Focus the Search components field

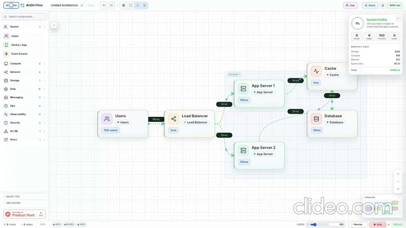(x=24, y=17)
